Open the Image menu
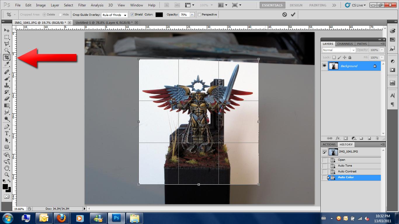The width and height of the screenshot is (399, 224). (x=41, y=5)
